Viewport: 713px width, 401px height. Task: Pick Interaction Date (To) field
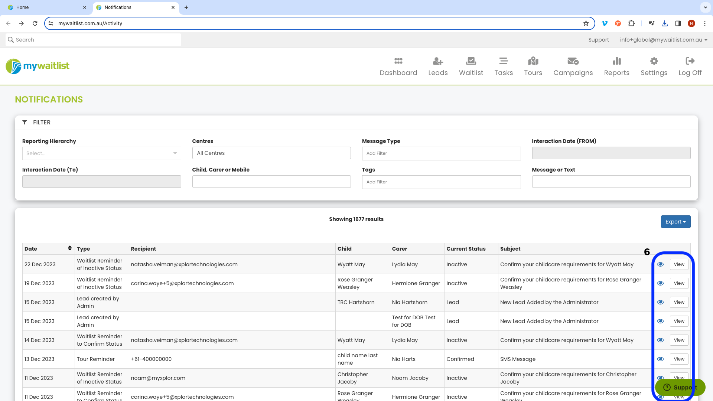click(x=101, y=182)
